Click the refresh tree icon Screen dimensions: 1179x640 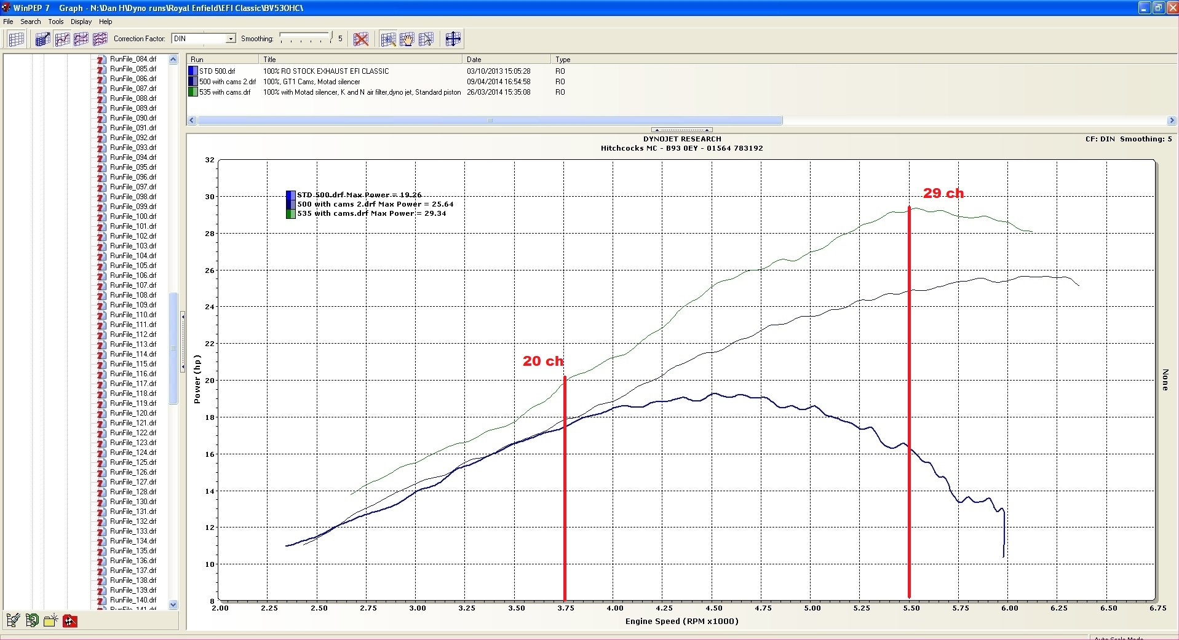[x=32, y=620]
